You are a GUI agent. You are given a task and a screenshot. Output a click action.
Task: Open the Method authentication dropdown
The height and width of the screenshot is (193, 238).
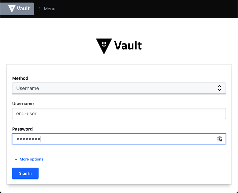(x=119, y=88)
